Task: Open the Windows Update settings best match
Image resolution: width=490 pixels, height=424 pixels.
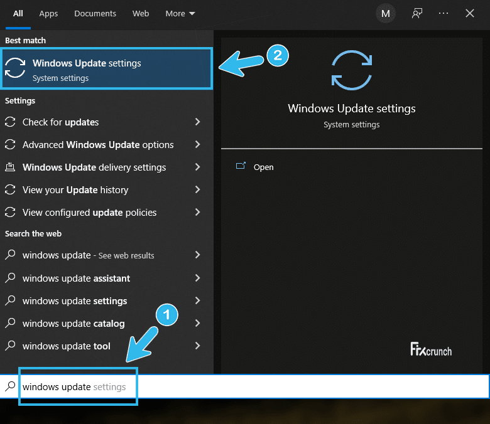Action: [x=107, y=68]
